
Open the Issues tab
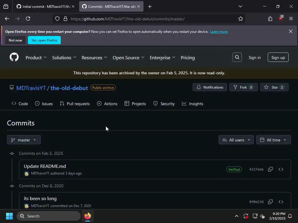pos(44,104)
